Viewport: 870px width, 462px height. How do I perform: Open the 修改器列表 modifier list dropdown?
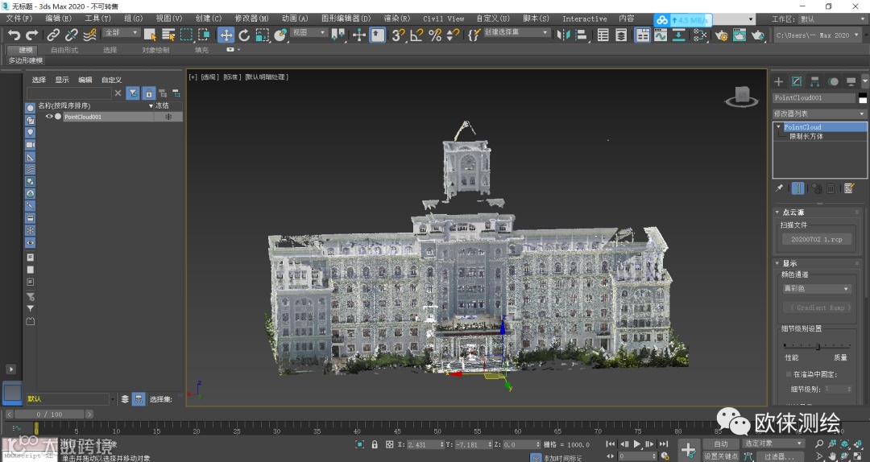(819, 113)
